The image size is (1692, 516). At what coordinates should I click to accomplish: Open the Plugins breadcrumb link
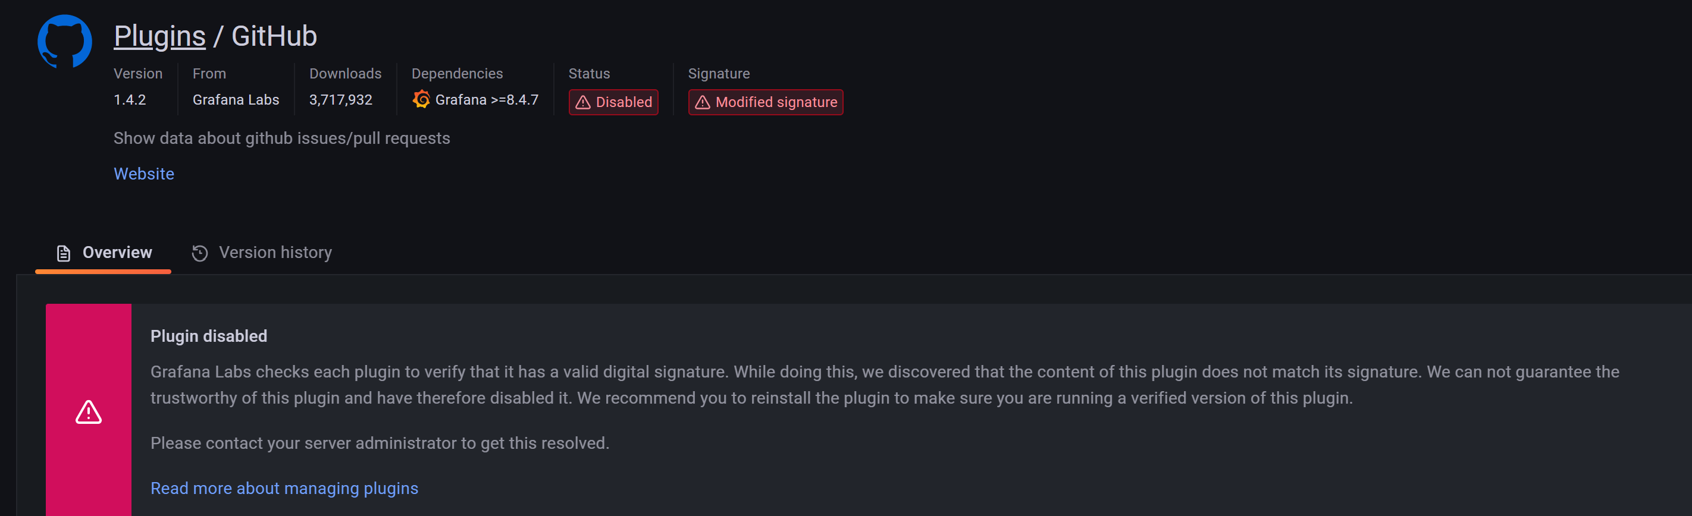[159, 36]
